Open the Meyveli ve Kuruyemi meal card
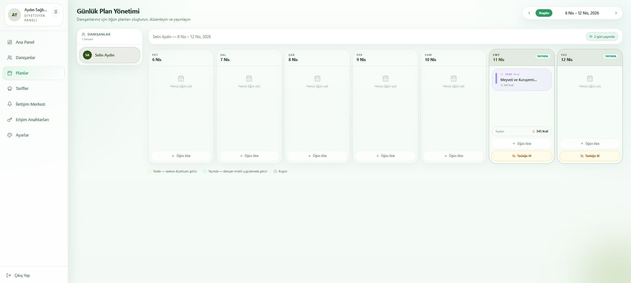Viewport: 631px width, 283px height. click(x=521, y=80)
